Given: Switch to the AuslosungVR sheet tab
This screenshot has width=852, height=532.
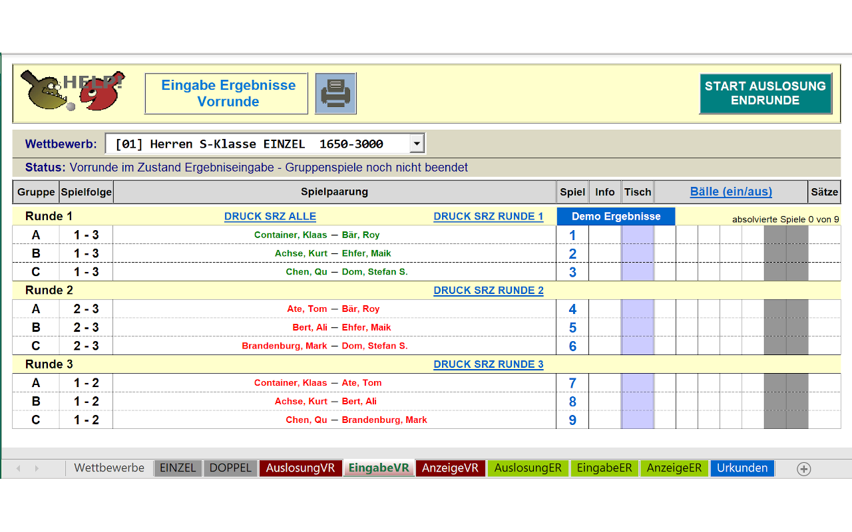Looking at the screenshot, I should (x=300, y=468).
